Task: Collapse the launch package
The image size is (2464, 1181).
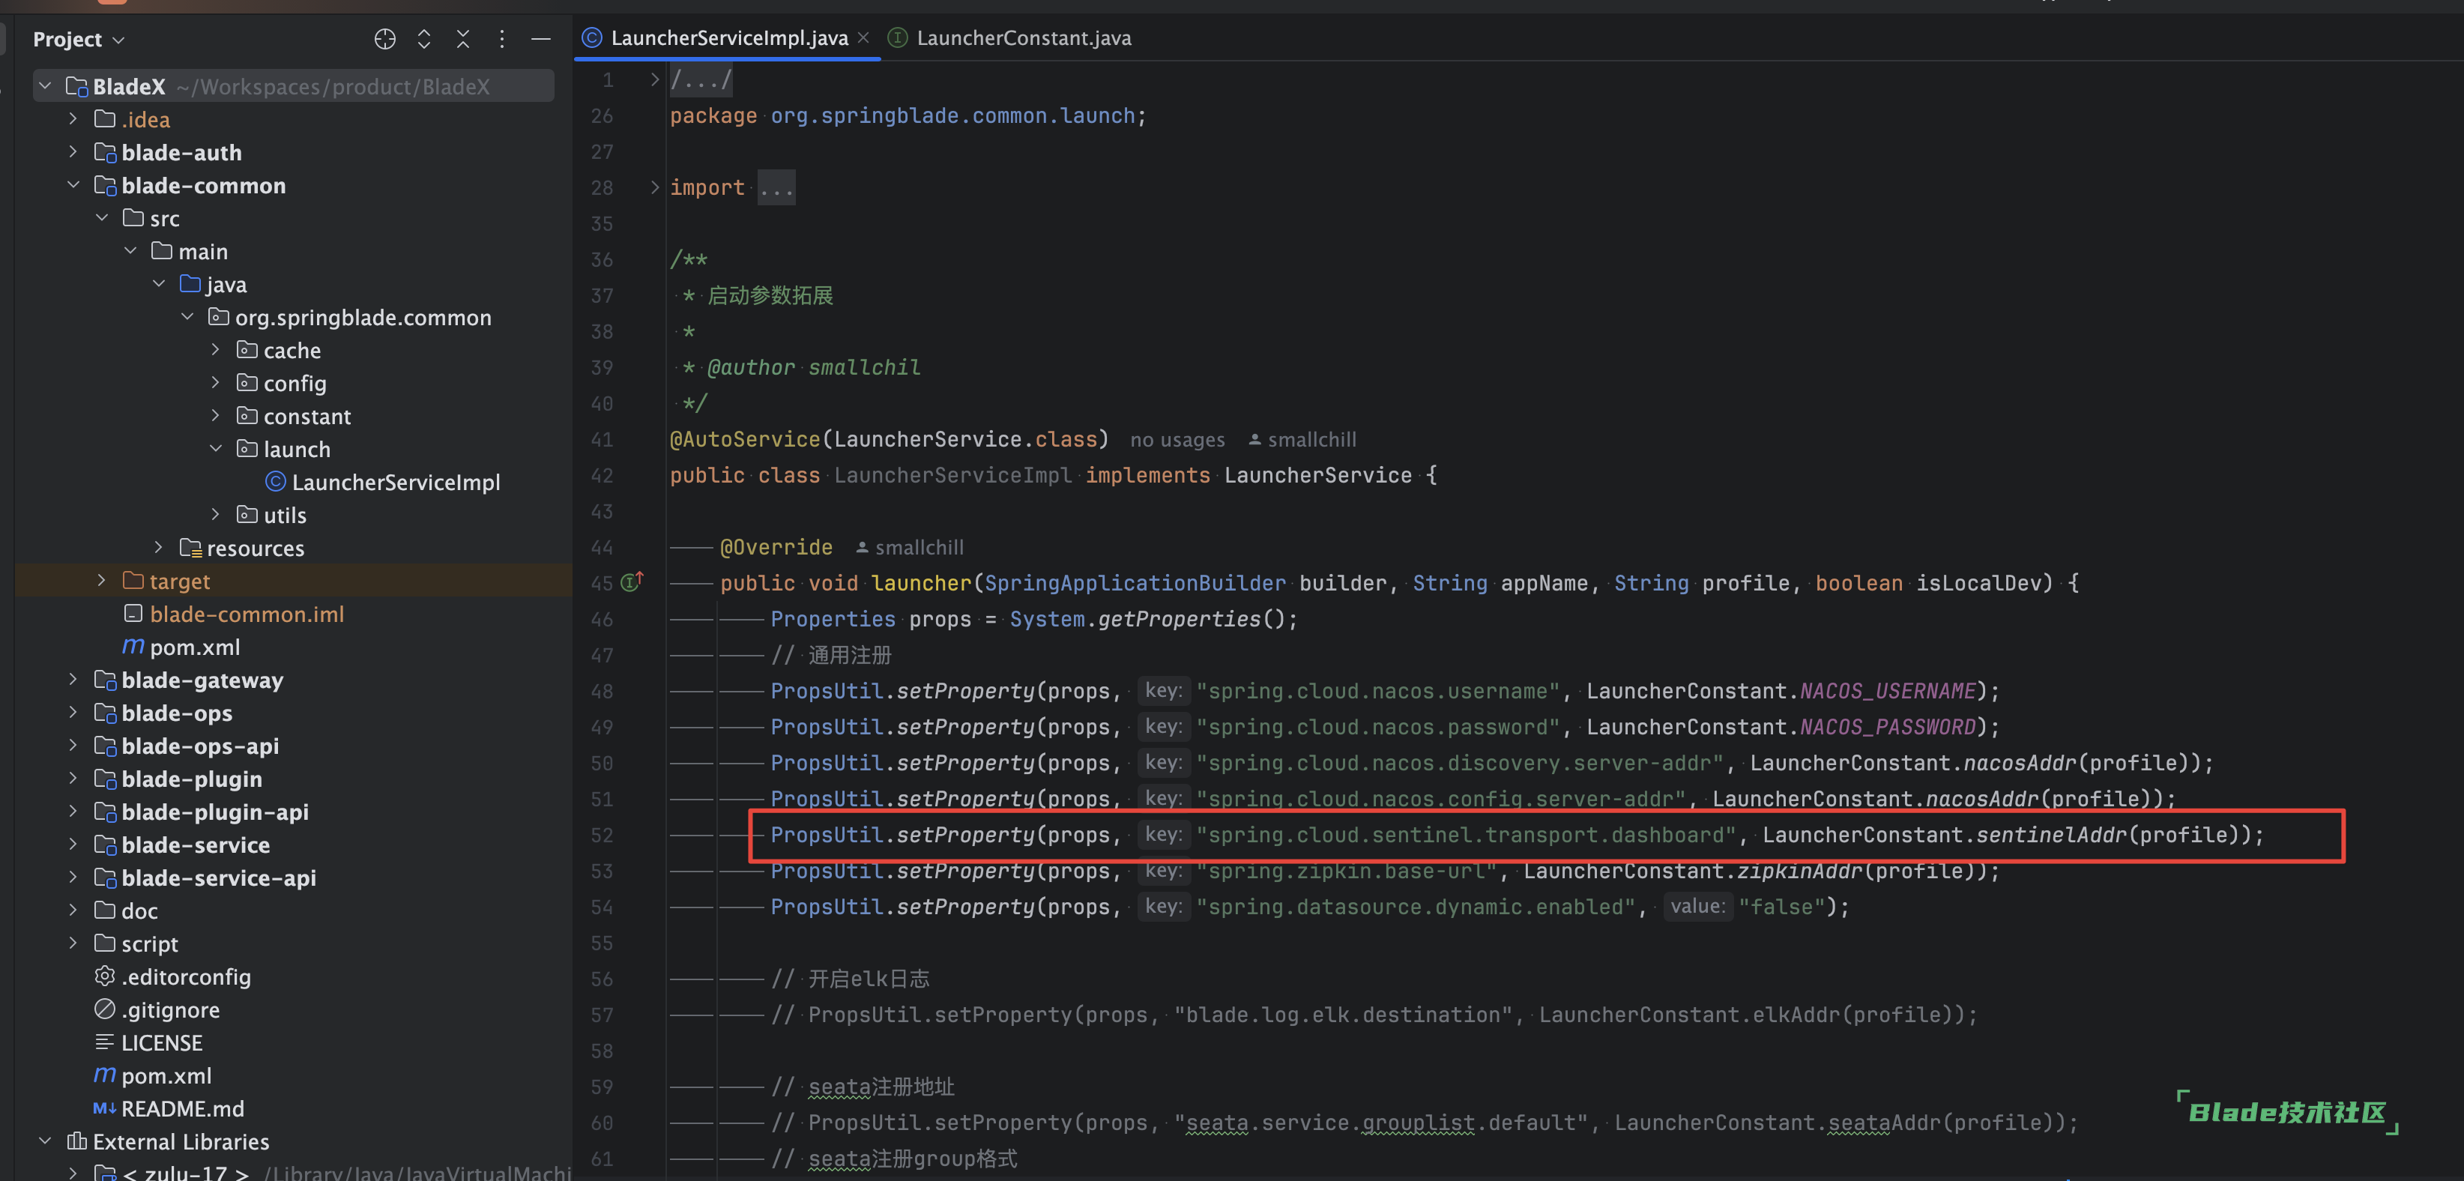Action: point(215,448)
